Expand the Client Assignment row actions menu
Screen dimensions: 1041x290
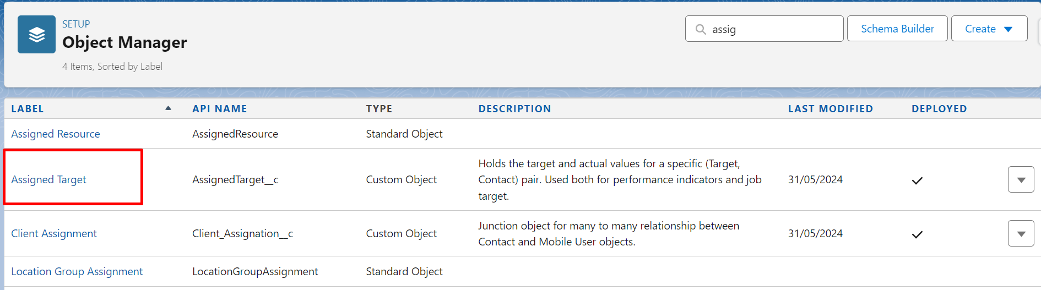click(1021, 234)
